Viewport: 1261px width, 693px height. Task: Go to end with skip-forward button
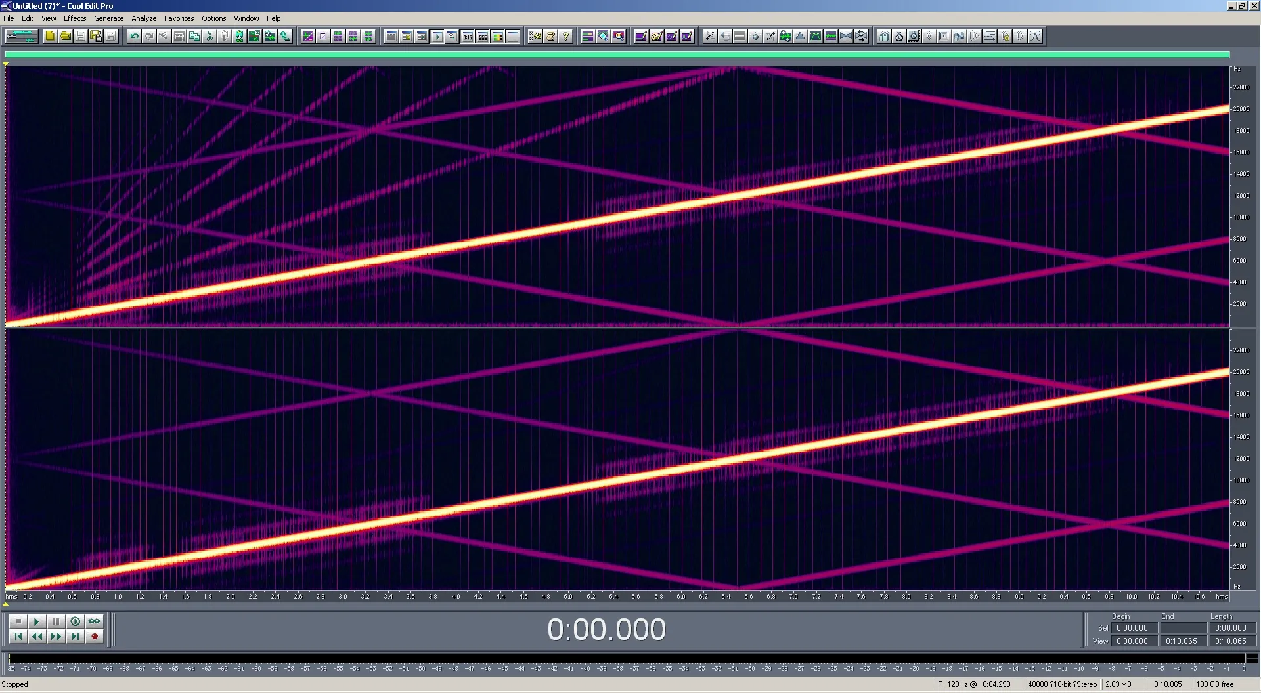tap(75, 636)
